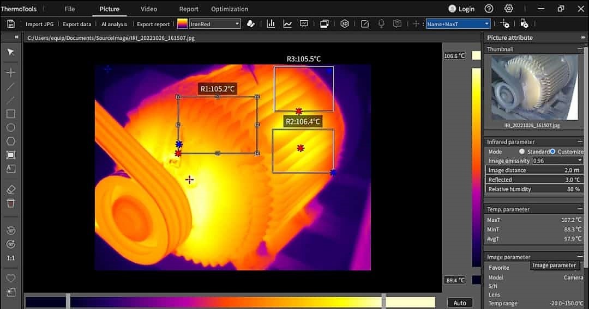Image resolution: width=589 pixels, height=309 pixels.
Task: Click Import JPG button
Action: click(x=39, y=24)
